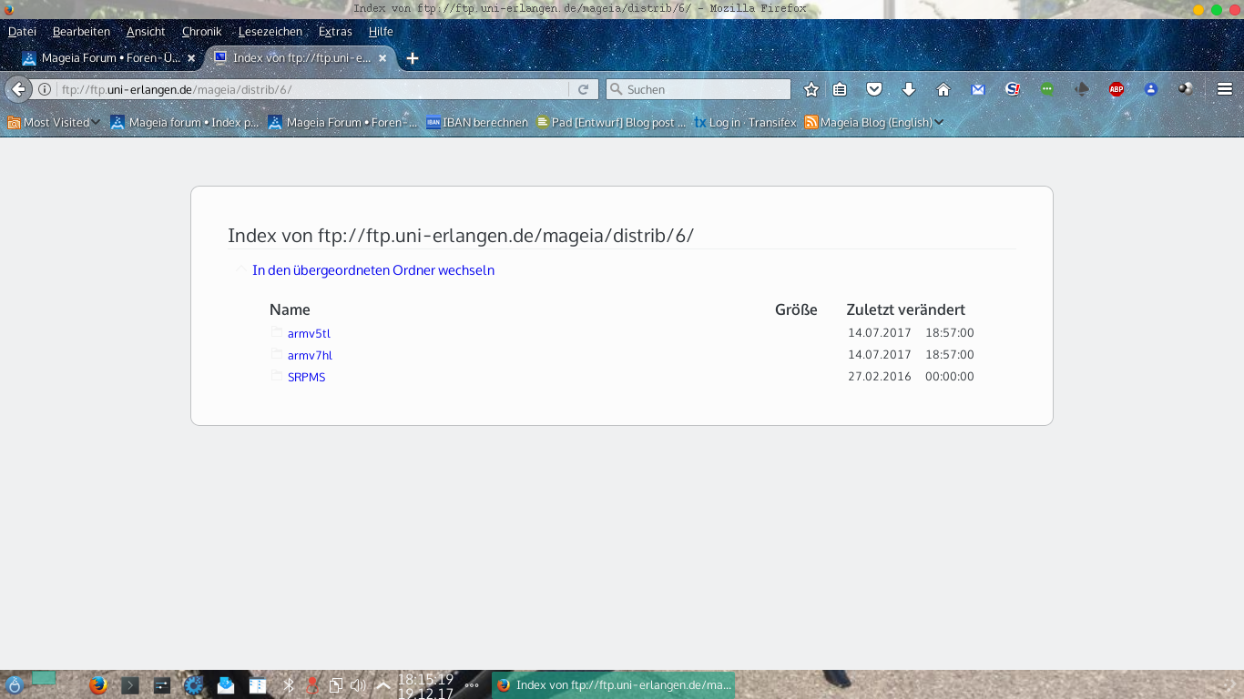
Task: Toggle the volume icon in system tray
Action: click(x=358, y=685)
